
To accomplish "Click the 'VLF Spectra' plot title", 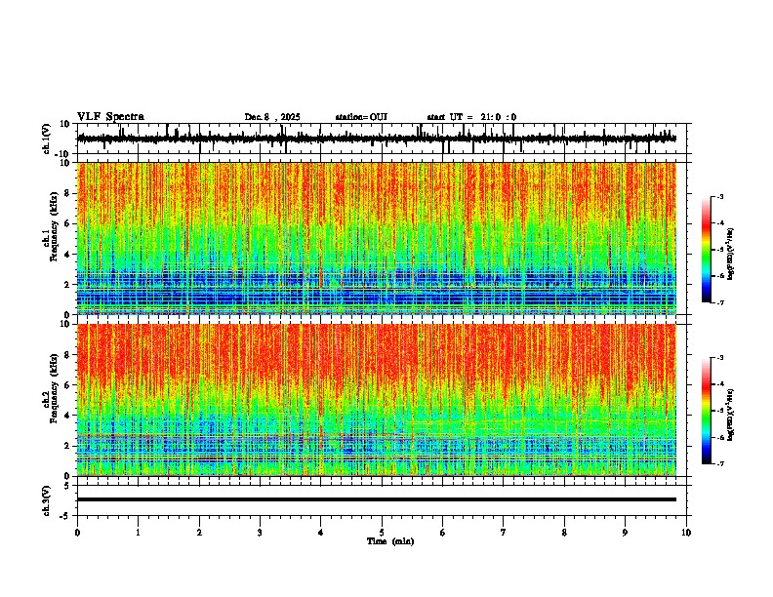I will (x=110, y=117).
